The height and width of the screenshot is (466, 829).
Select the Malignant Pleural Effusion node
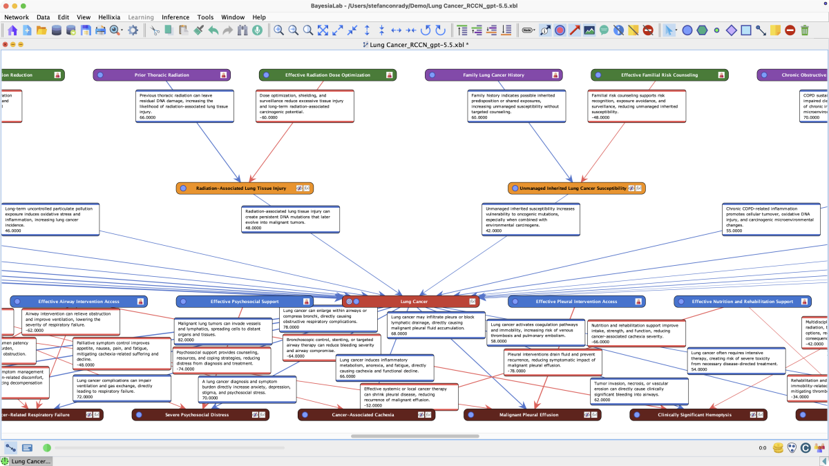click(533, 415)
